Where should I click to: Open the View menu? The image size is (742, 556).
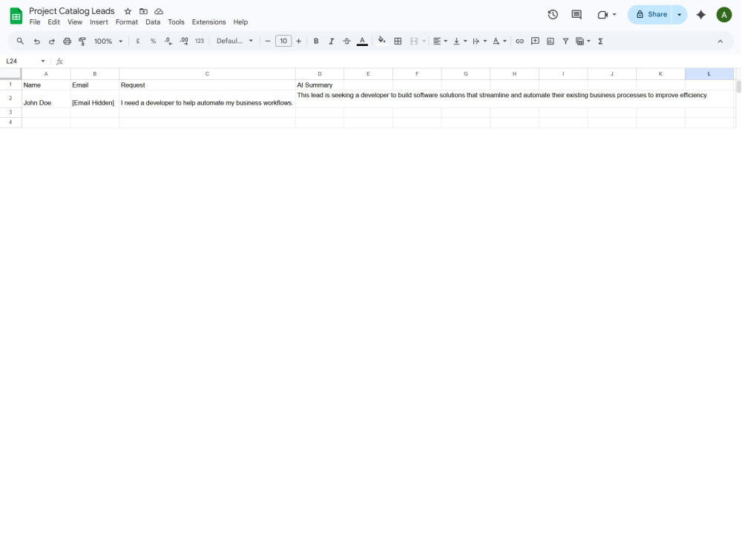(75, 22)
